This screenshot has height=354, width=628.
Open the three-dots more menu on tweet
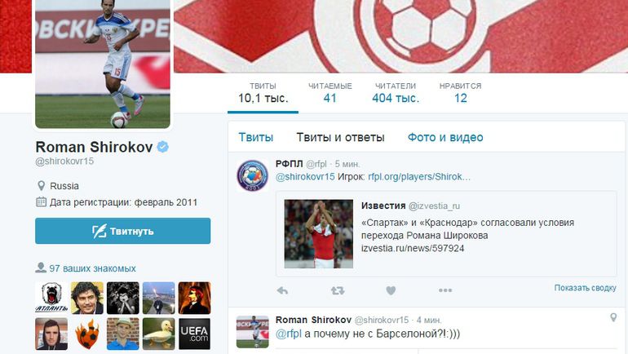[x=445, y=290]
